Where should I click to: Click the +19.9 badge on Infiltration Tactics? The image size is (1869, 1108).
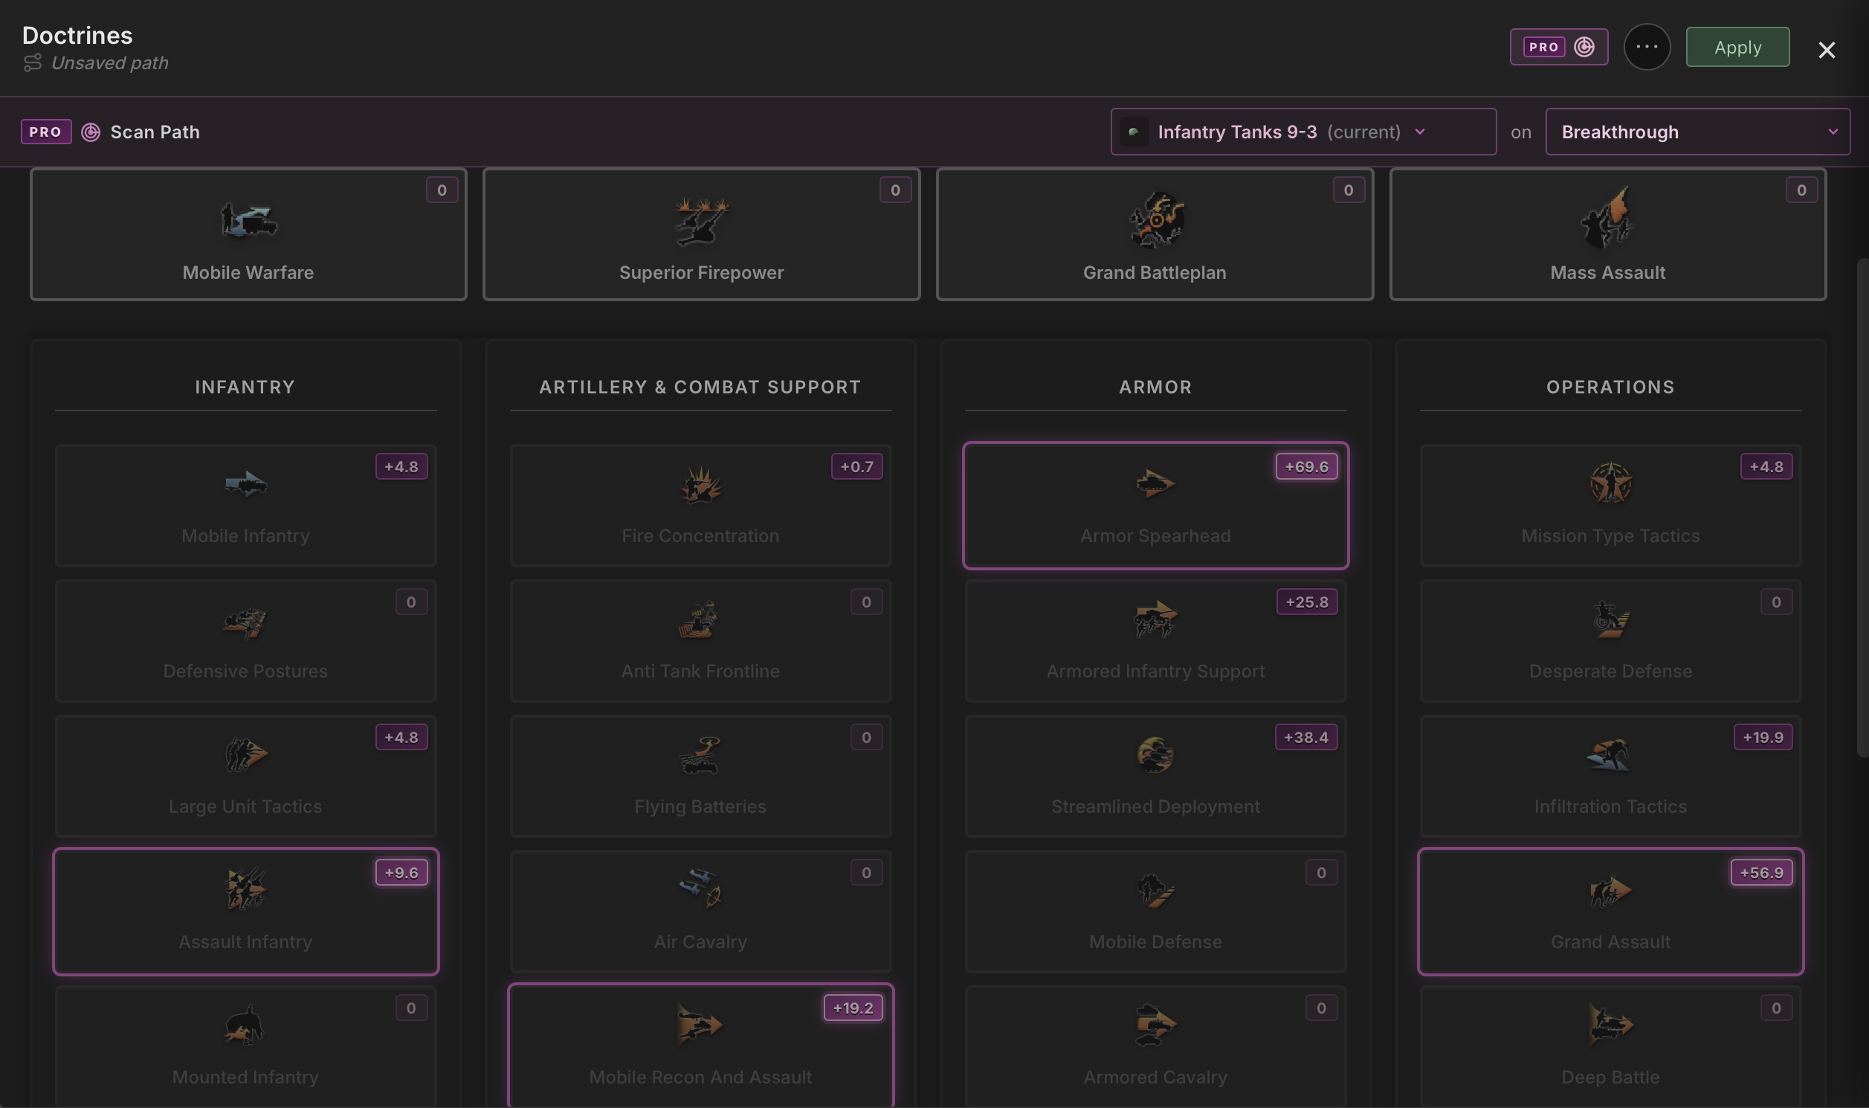coord(1762,738)
